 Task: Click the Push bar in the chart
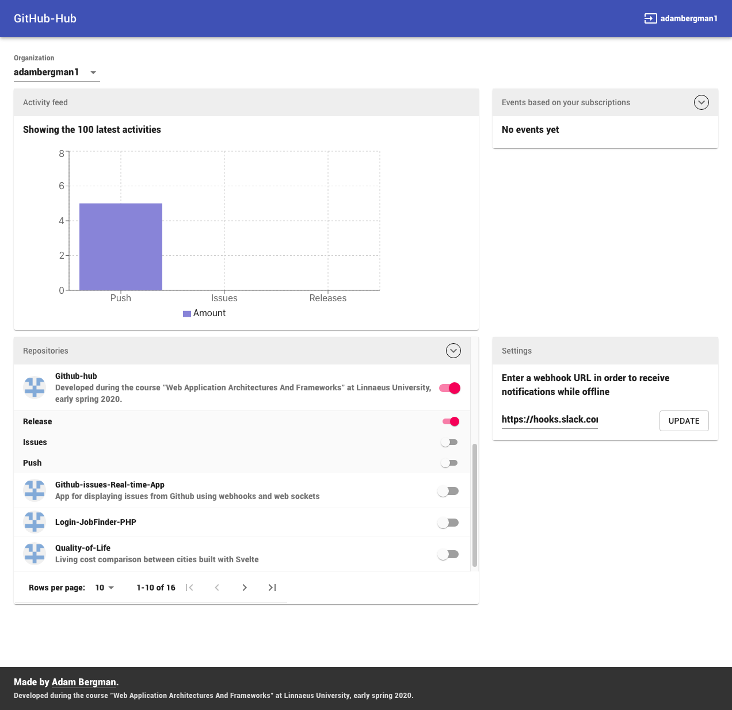[121, 247]
